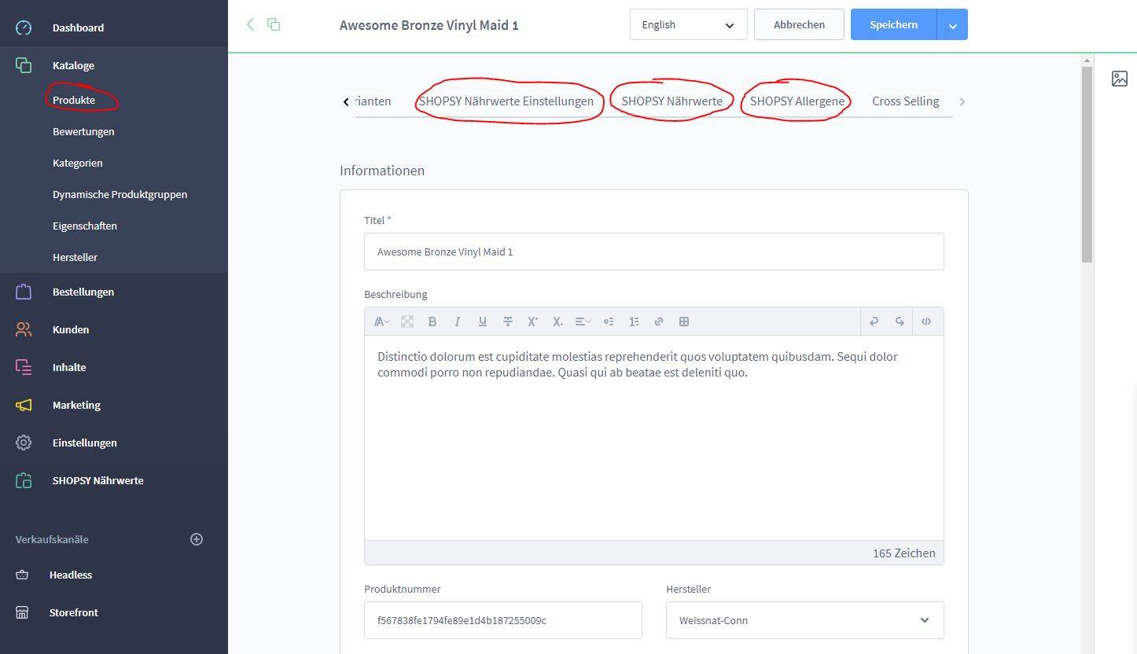Click into the Produktnummer input field
Viewport: 1137px width, 654px height.
pyautogui.click(x=503, y=620)
